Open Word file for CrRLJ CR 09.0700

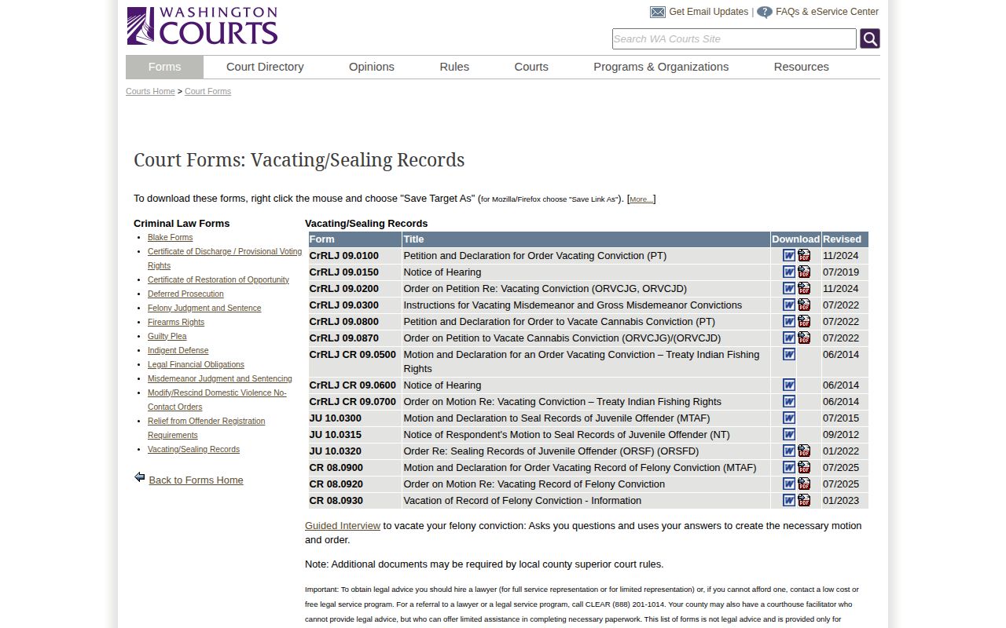(x=789, y=401)
